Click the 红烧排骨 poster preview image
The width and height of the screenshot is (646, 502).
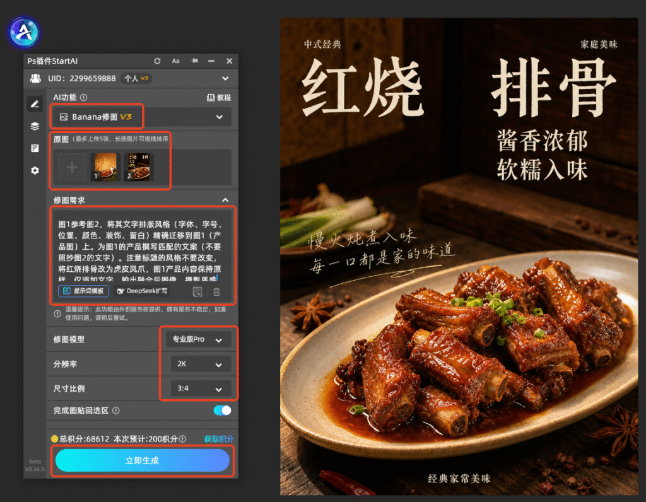click(459, 256)
